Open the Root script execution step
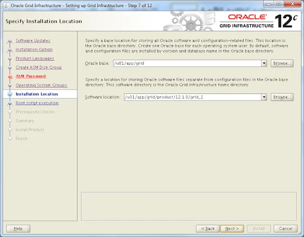 pos(37,103)
